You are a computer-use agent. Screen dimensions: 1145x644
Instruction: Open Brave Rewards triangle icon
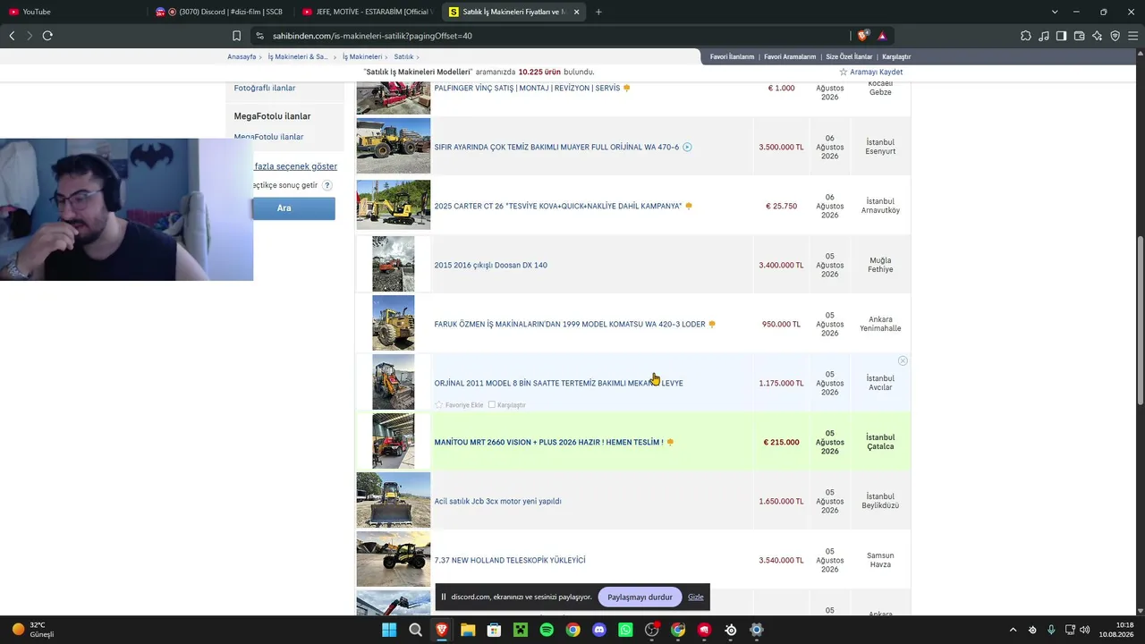(882, 36)
